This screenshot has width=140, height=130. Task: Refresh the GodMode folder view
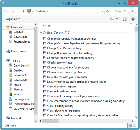(x=107, y=11)
